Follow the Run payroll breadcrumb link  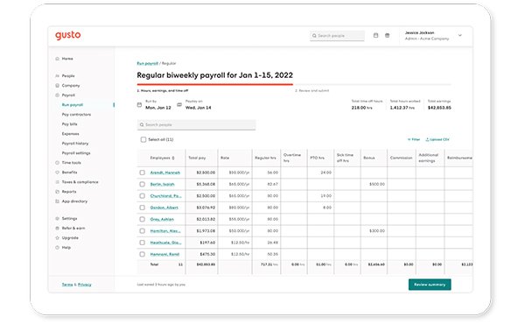point(147,63)
